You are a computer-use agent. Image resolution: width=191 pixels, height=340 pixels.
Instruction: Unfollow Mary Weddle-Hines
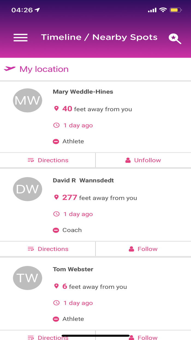[x=143, y=160]
